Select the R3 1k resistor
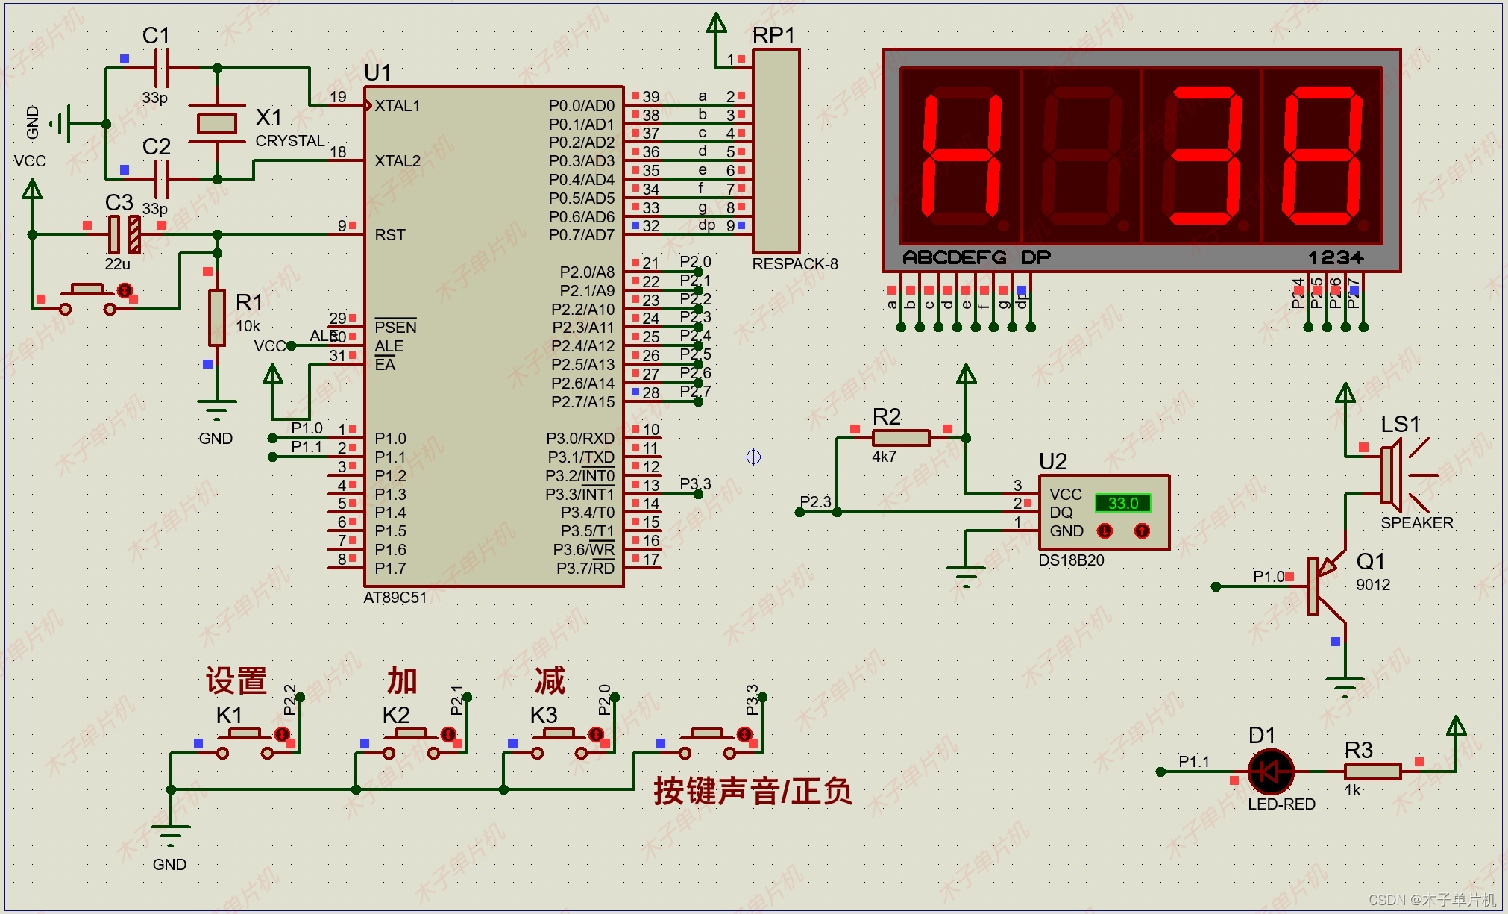The height and width of the screenshot is (914, 1508). point(1372,771)
